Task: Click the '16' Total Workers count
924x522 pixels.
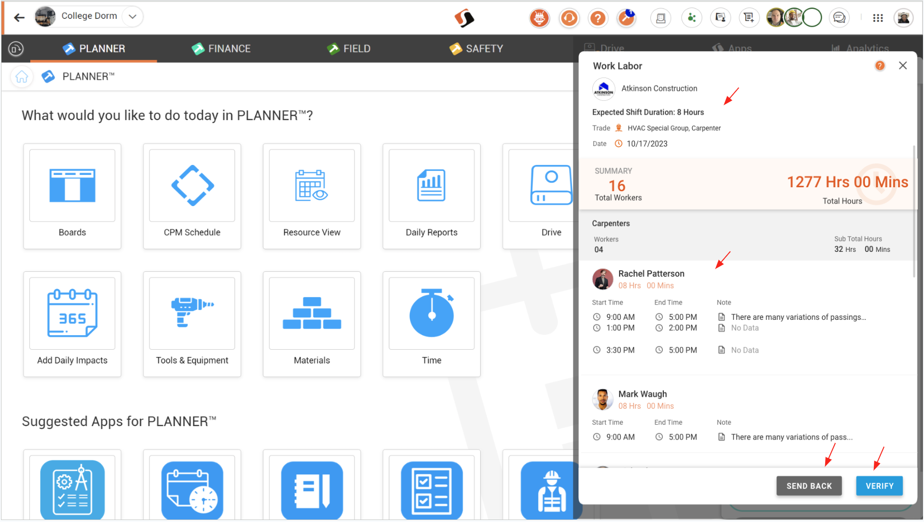Action: coord(617,186)
